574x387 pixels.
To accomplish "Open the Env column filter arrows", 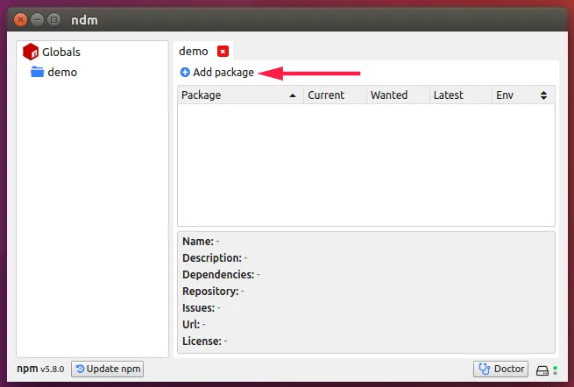I will click(x=543, y=95).
